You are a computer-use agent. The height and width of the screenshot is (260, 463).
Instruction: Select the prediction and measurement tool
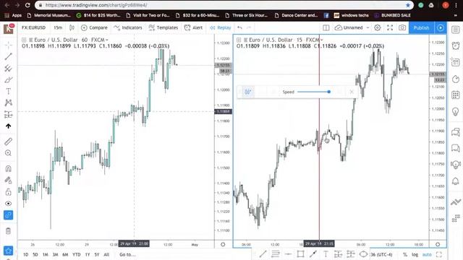(8, 114)
